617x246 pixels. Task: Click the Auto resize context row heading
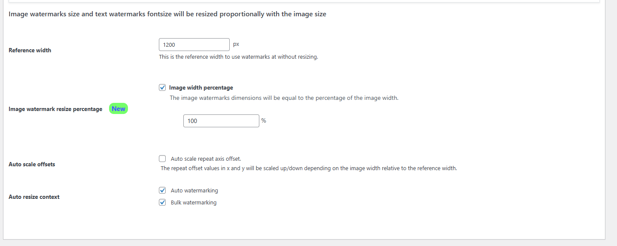point(34,197)
